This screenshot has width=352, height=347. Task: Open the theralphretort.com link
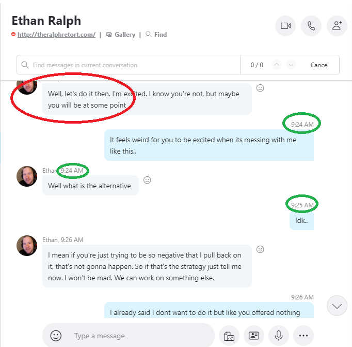pos(56,35)
